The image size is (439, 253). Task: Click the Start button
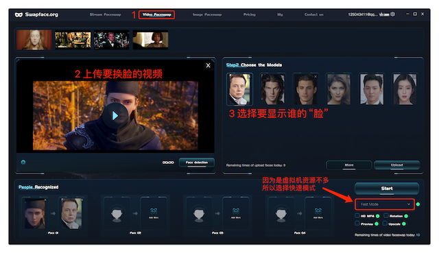[x=387, y=189]
